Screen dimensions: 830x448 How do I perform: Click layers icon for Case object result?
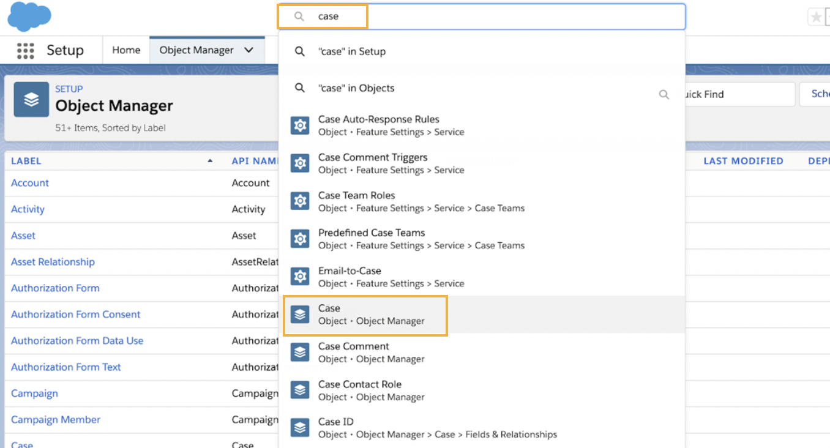(300, 315)
